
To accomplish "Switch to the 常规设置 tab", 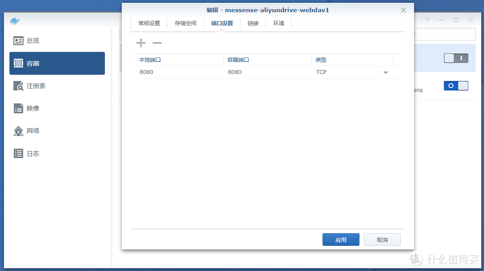I will point(149,23).
